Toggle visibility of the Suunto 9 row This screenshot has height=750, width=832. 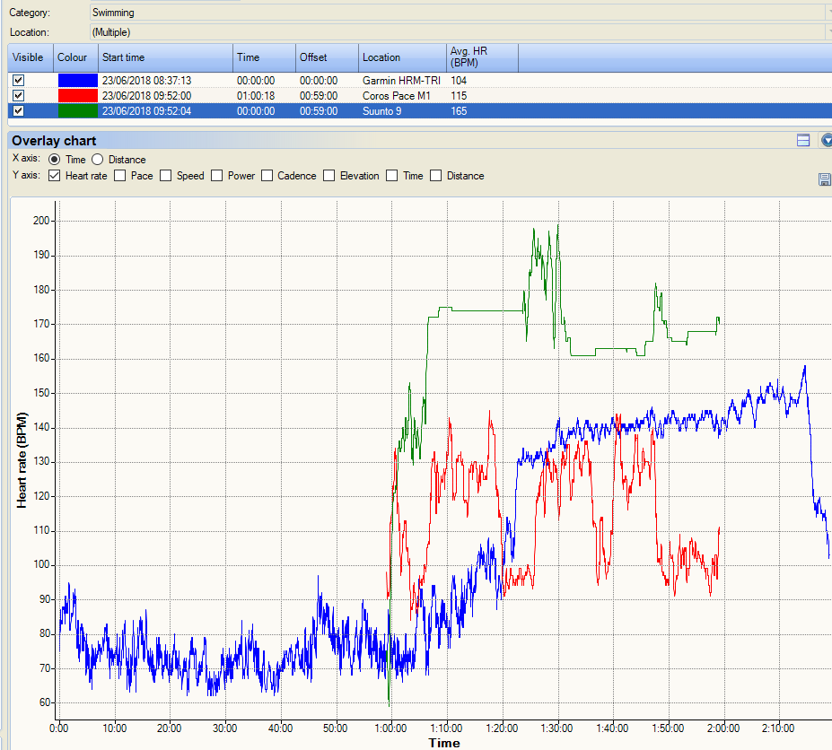tap(18, 111)
